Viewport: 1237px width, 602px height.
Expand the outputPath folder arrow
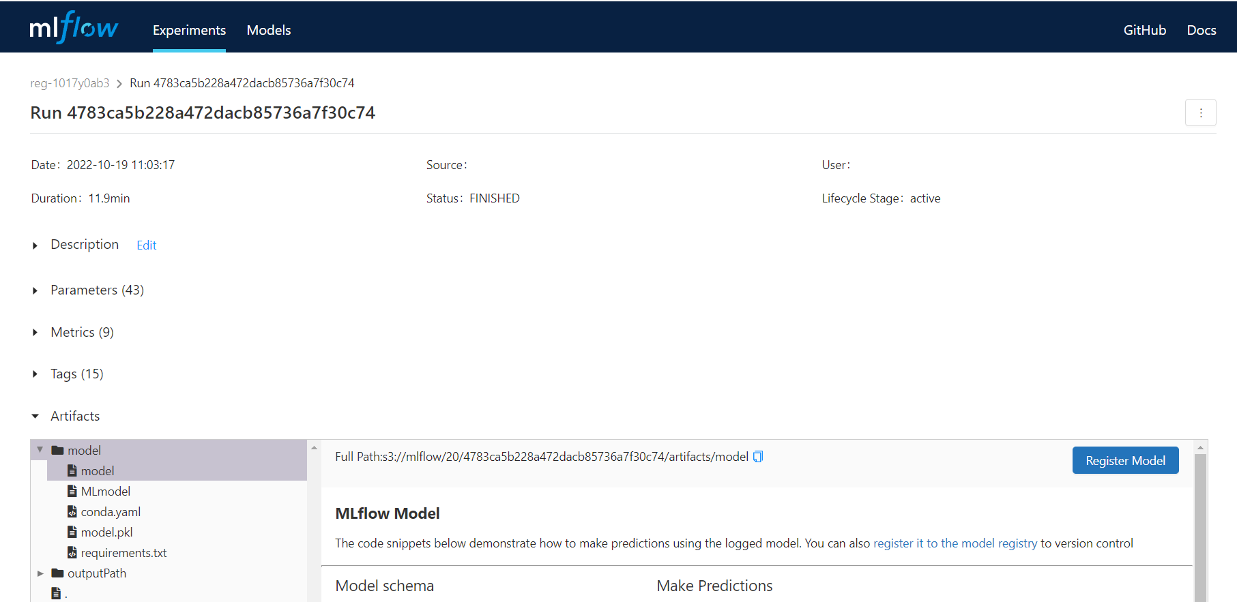(x=40, y=573)
